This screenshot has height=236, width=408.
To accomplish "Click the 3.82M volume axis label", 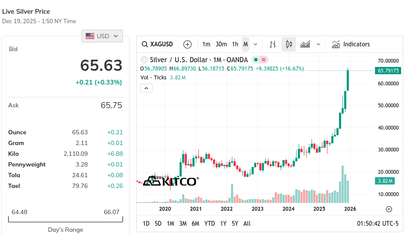I will click(385, 181).
